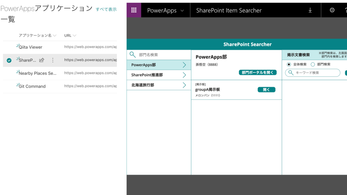The image size is (347, 195).
Task: Click the 孫悟空（8888）text
Action: click(207, 65)
